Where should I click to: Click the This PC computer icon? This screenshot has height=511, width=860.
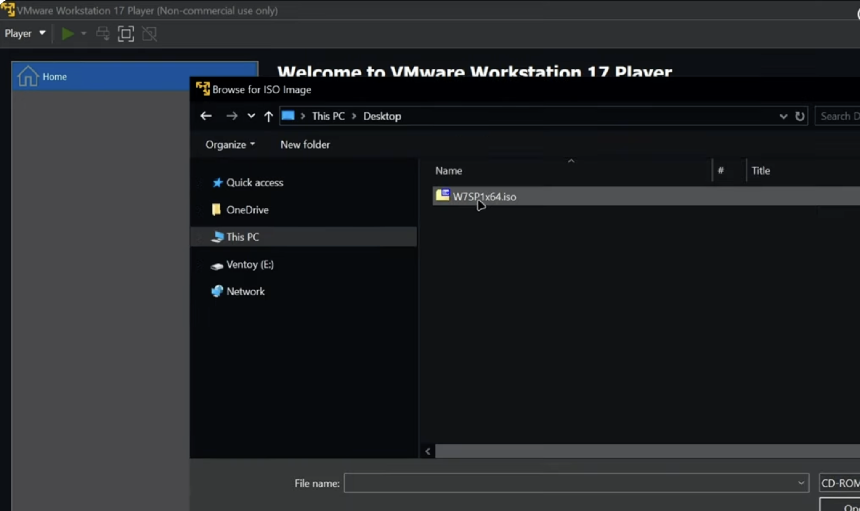coord(217,237)
